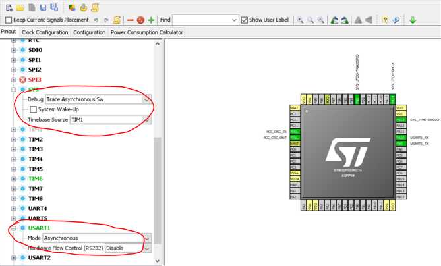Open the Configuration tab
This screenshot has height=266, width=441.
coord(90,32)
